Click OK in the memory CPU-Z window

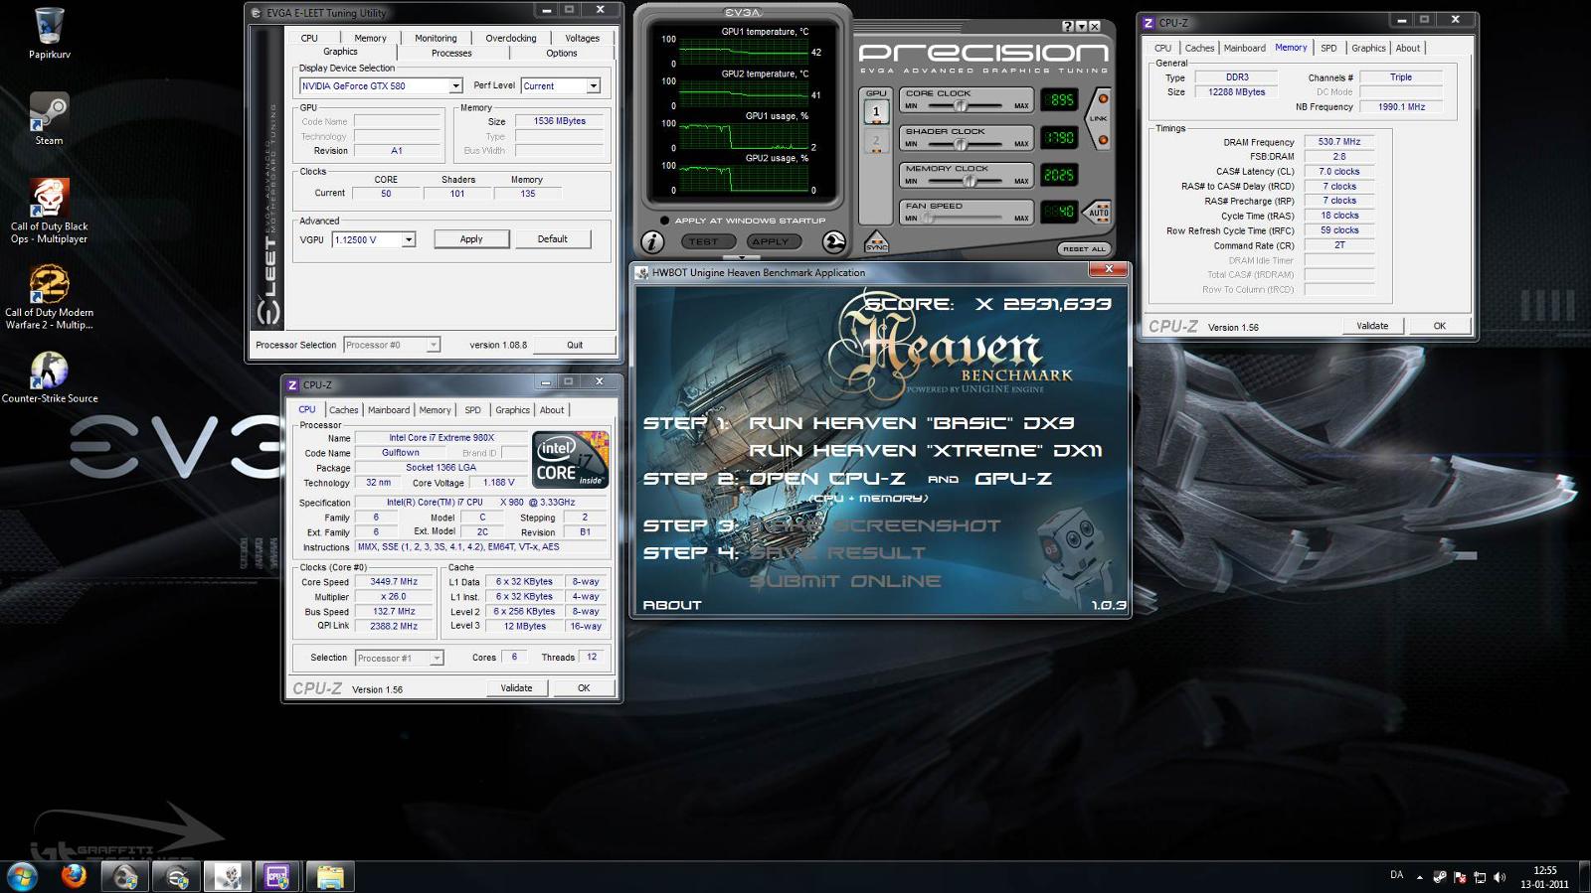coord(1439,326)
